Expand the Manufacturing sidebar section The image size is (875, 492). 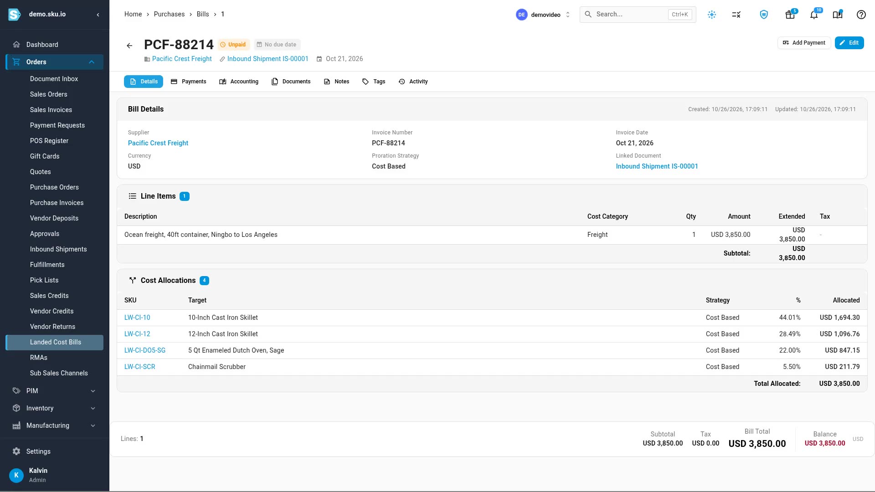click(55, 425)
